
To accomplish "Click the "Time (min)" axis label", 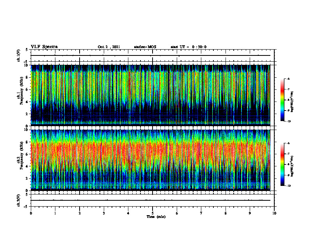I will [x=156, y=217].
